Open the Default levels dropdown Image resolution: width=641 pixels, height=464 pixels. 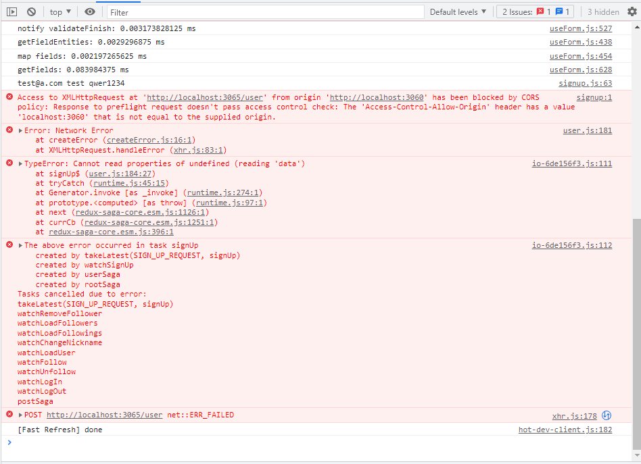click(458, 12)
